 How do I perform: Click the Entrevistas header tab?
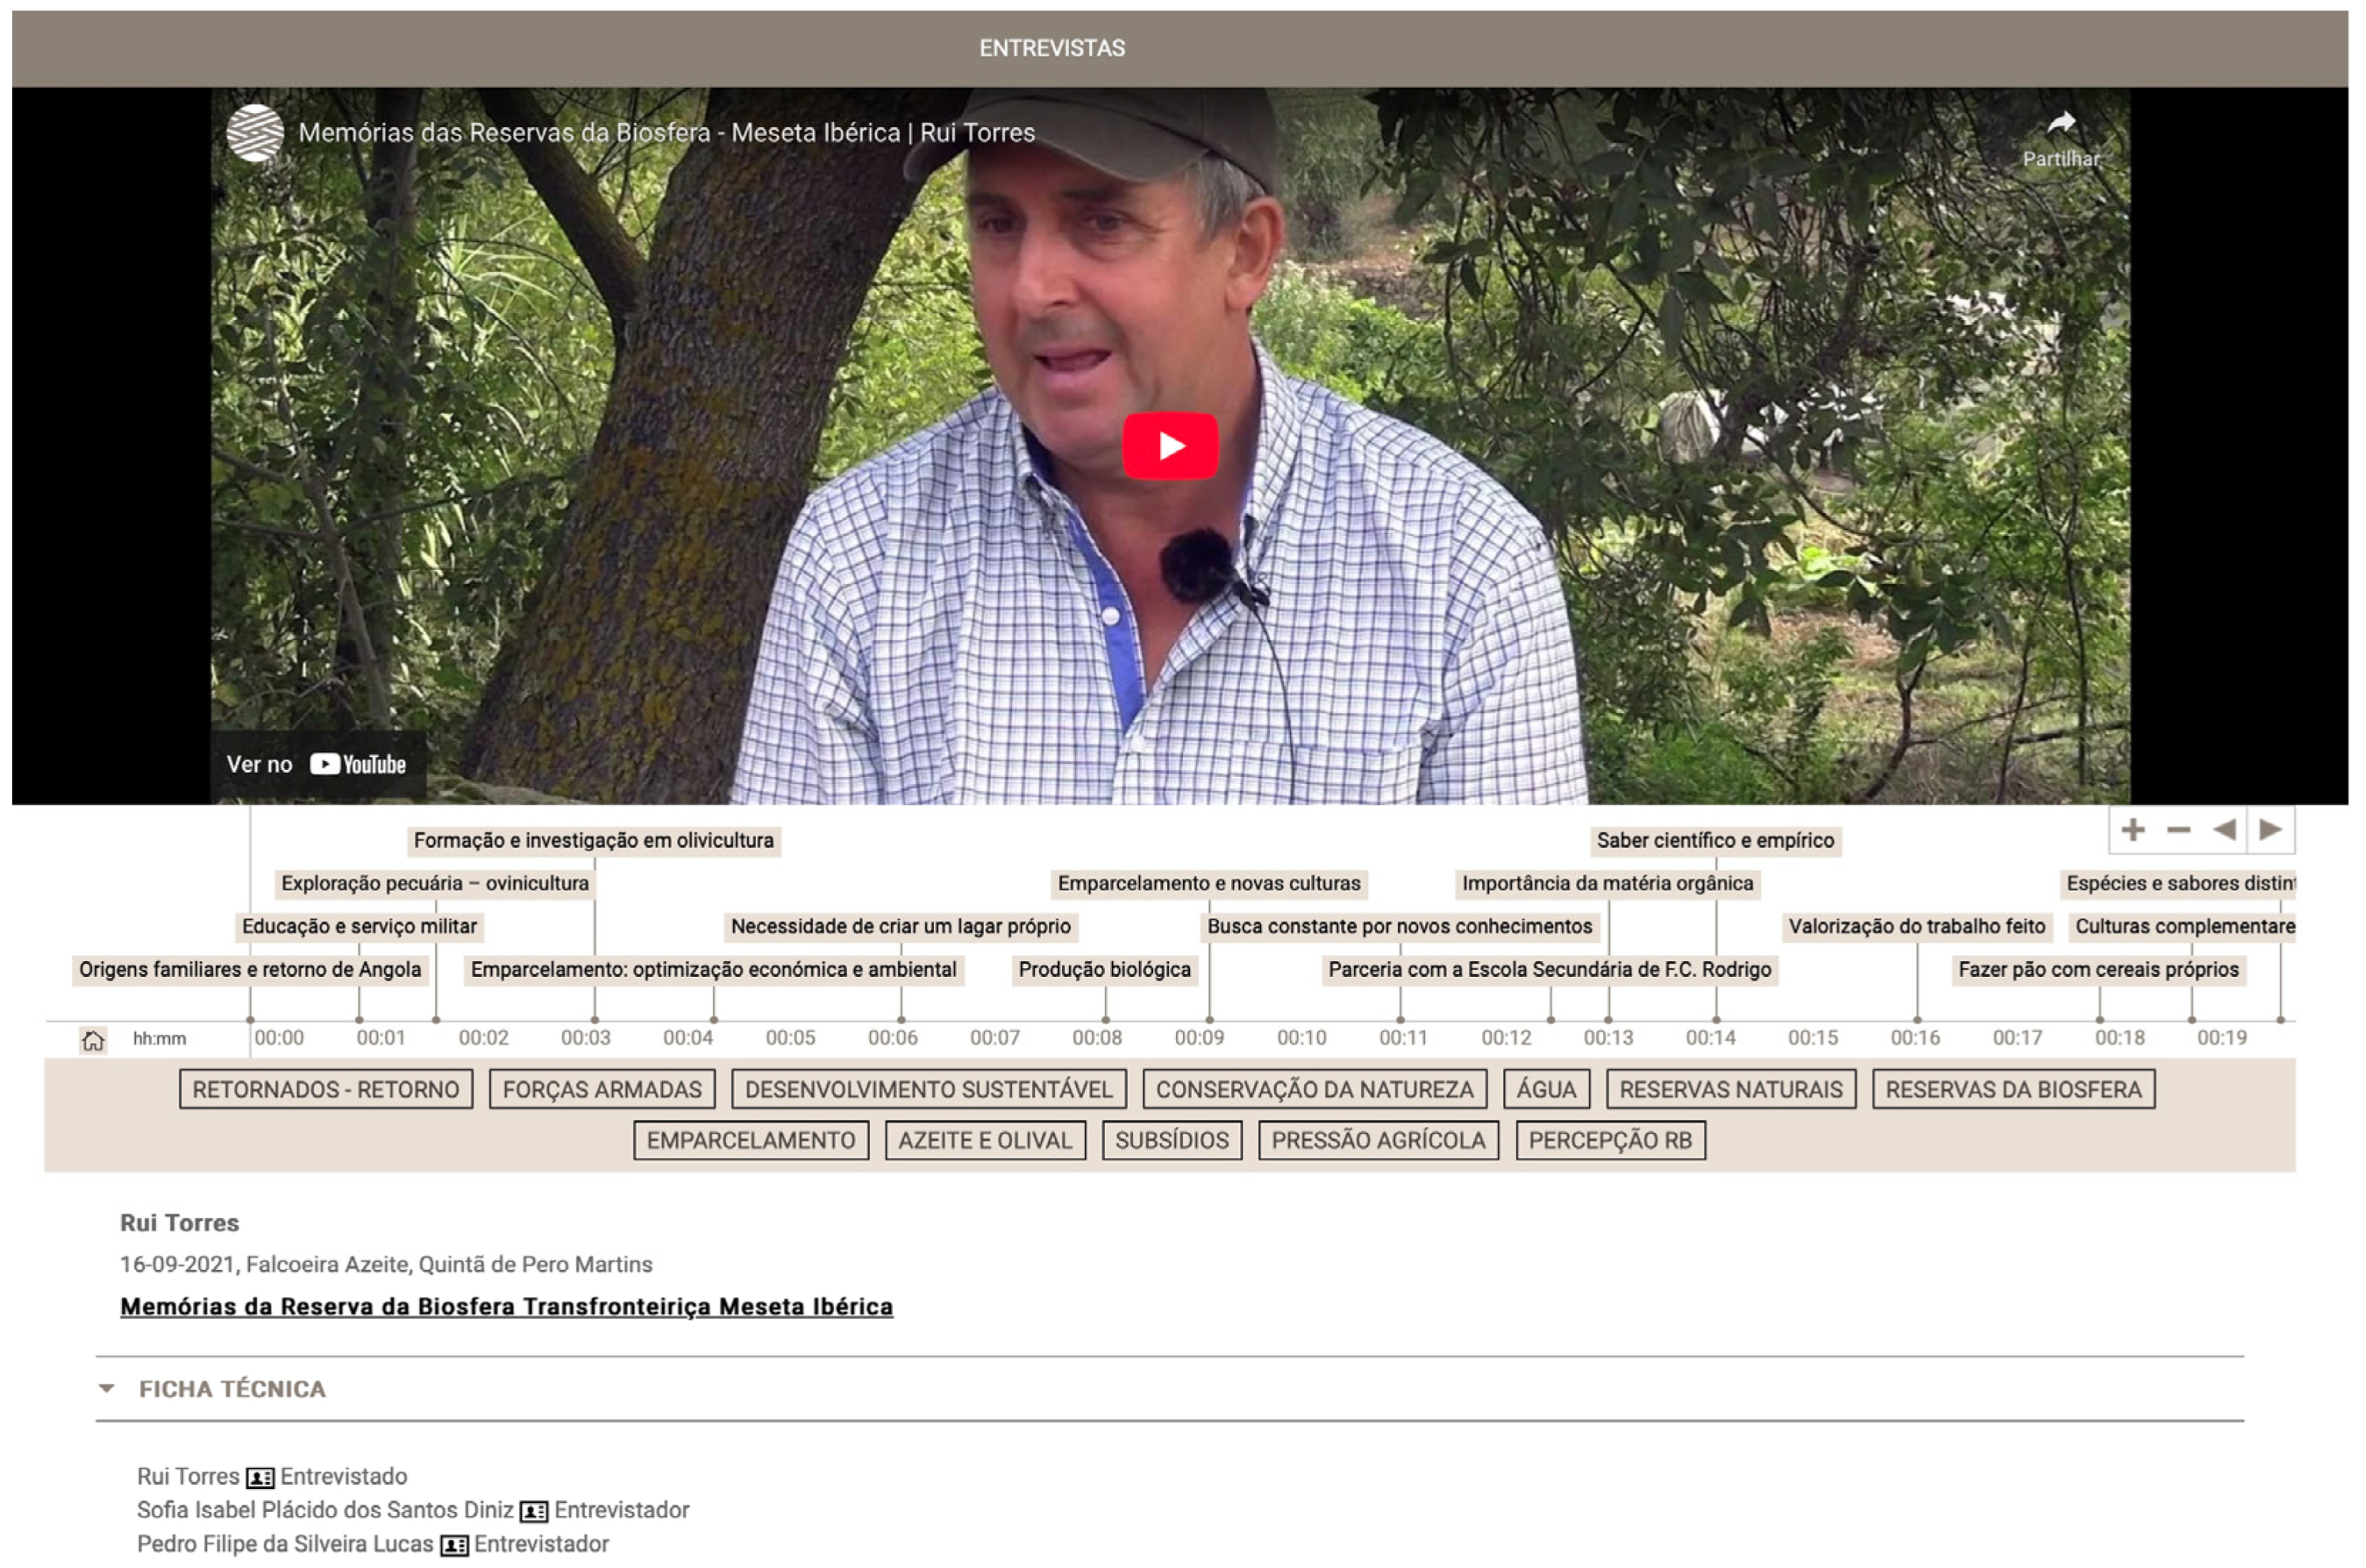[x=1052, y=48]
